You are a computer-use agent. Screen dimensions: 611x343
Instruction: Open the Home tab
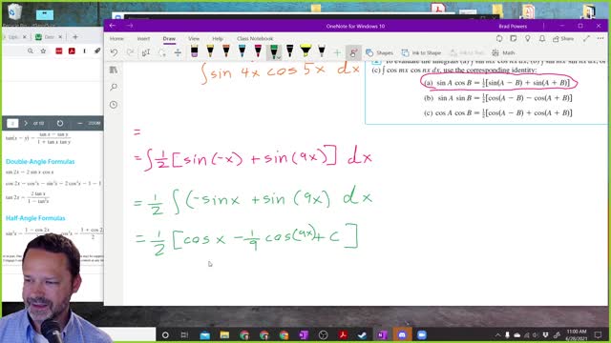click(116, 38)
